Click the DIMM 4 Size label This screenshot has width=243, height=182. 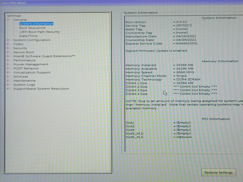[x=136, y=94]
